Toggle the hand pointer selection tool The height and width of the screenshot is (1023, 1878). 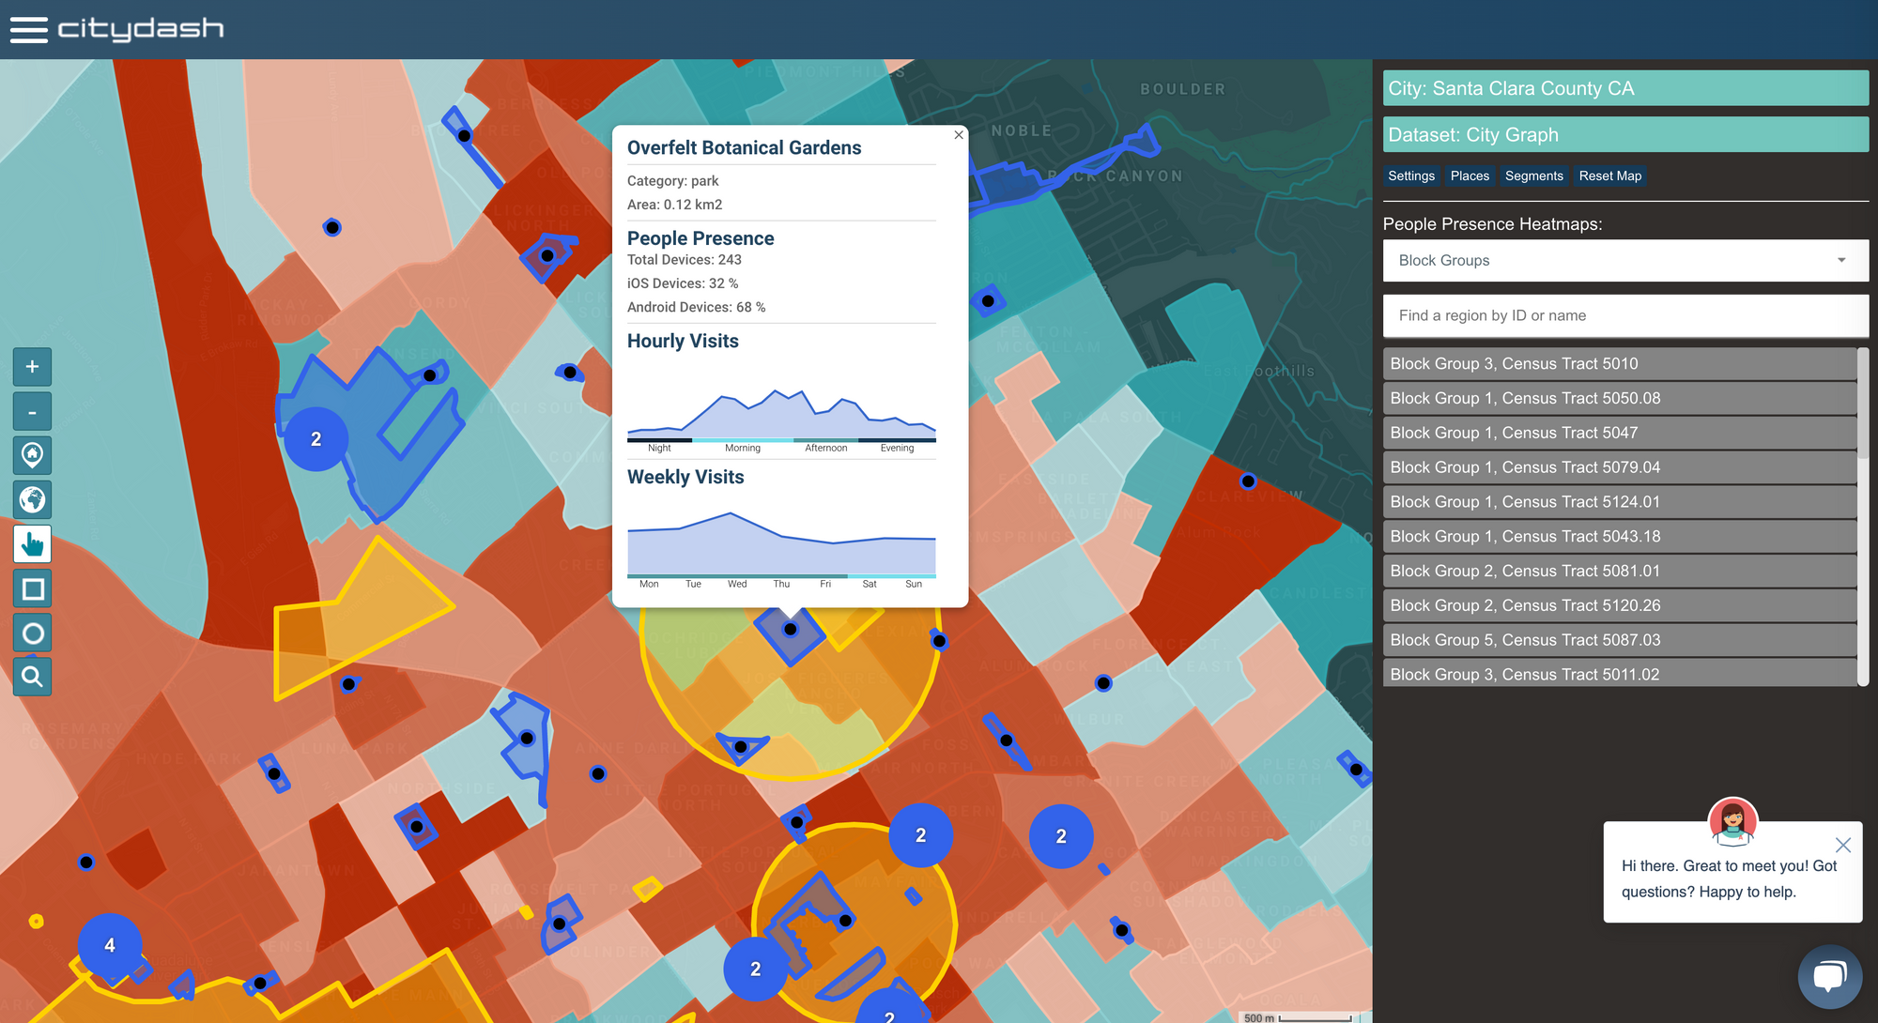point(32,544)
